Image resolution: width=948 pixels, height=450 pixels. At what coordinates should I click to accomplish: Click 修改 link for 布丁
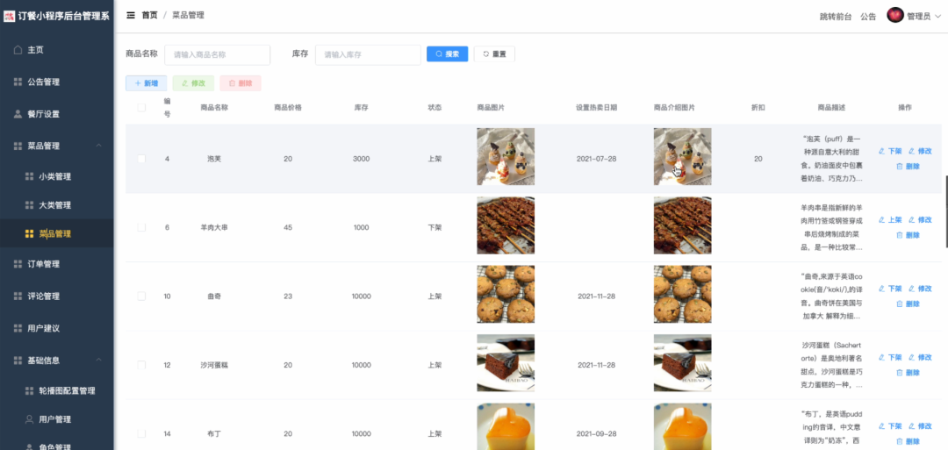(x=920, y=426)
